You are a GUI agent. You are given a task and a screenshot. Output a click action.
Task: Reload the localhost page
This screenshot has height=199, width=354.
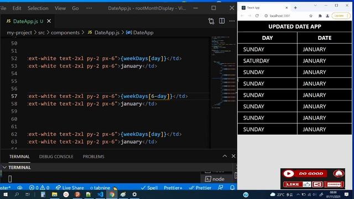click(x=257, y=16)
